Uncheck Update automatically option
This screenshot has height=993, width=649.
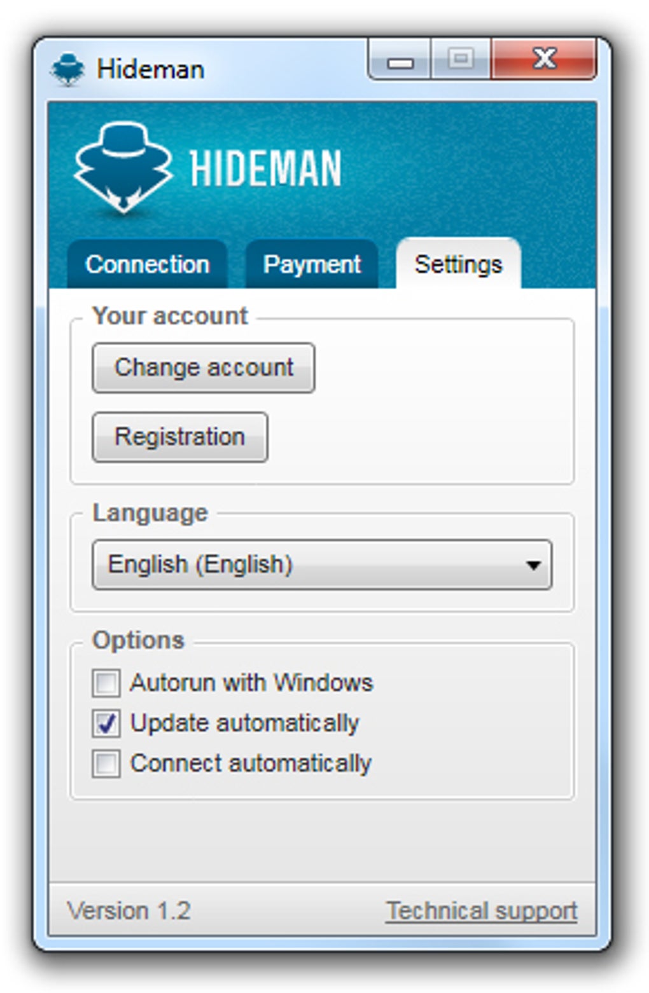(106, 723)
